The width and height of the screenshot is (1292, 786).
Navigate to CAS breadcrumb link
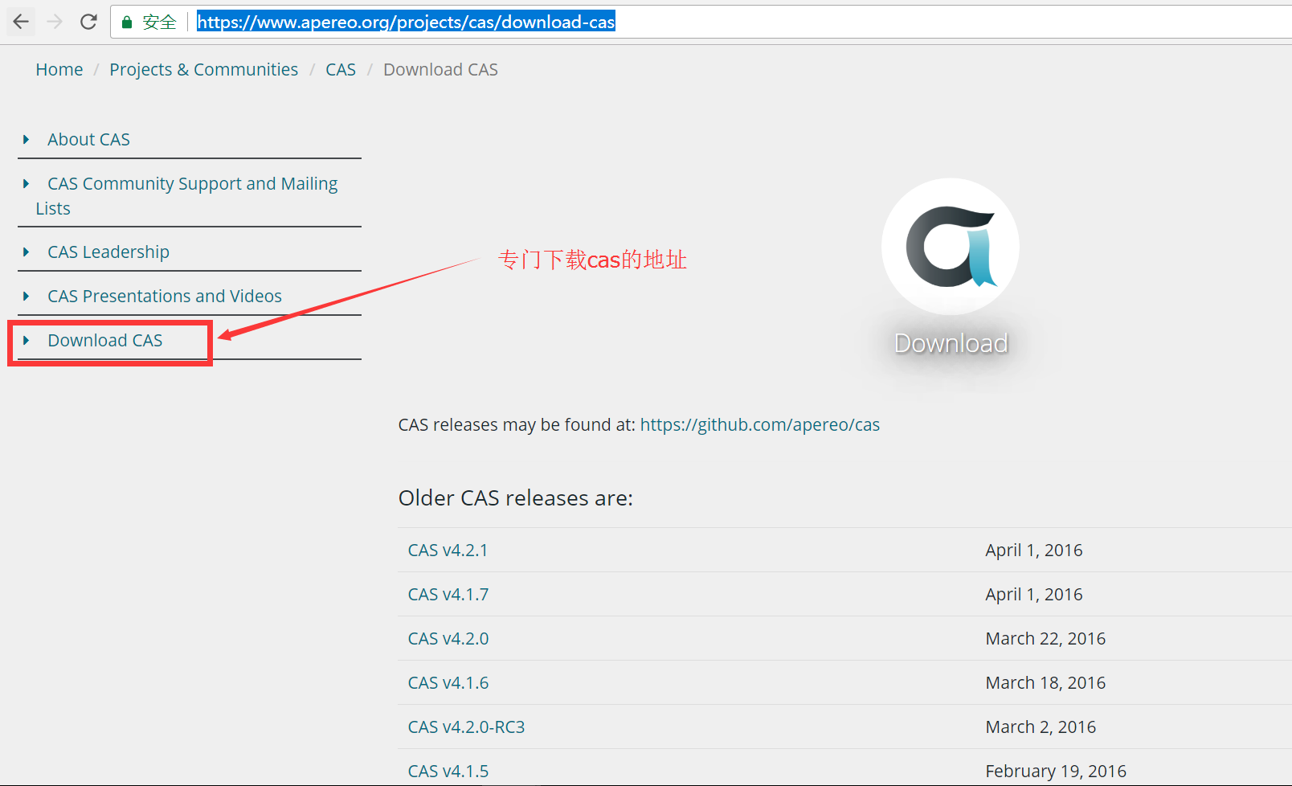tap(341, 70)
